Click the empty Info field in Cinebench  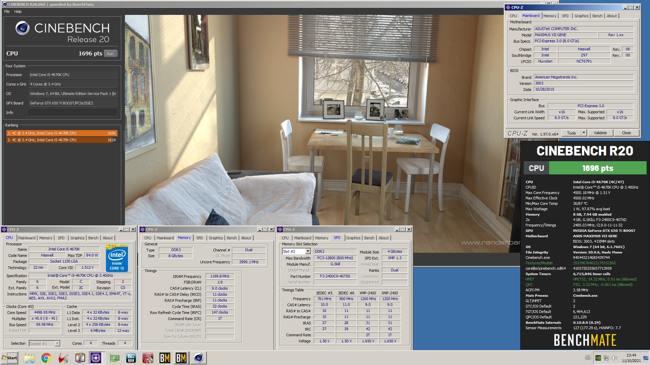(73, 113)
